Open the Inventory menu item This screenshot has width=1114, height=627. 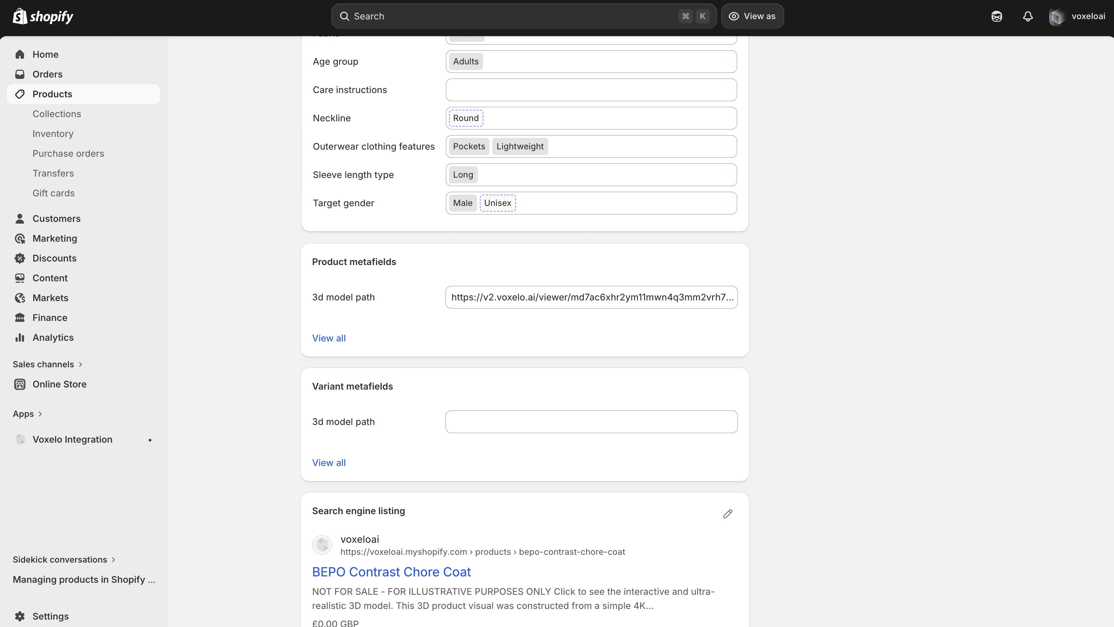pyautogui.click(x=53, y=134)
